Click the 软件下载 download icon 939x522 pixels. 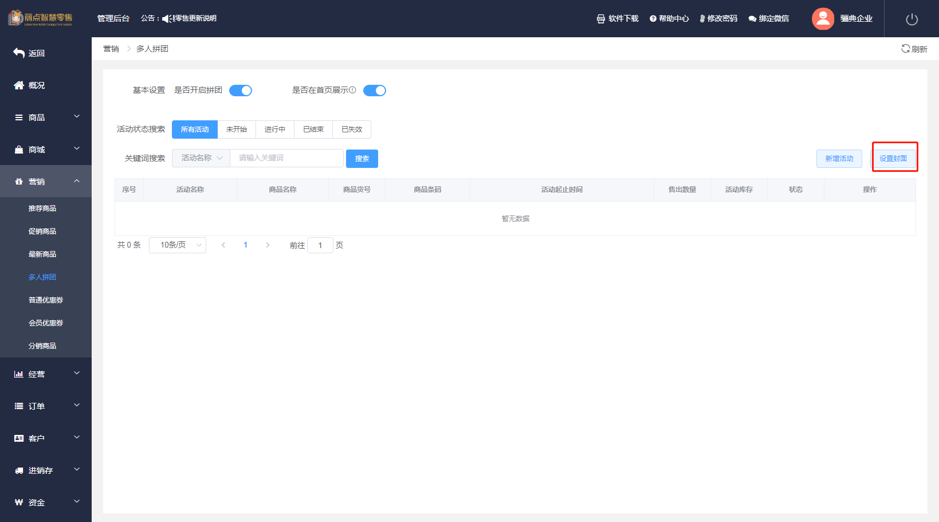click(601, 19)
